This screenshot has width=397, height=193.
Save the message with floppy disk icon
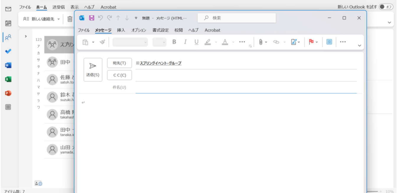[92, 18]
